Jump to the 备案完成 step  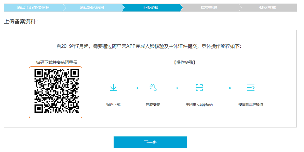point(267,8)
